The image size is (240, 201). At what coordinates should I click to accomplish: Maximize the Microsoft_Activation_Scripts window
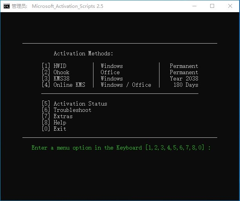(x=212, y=6)
